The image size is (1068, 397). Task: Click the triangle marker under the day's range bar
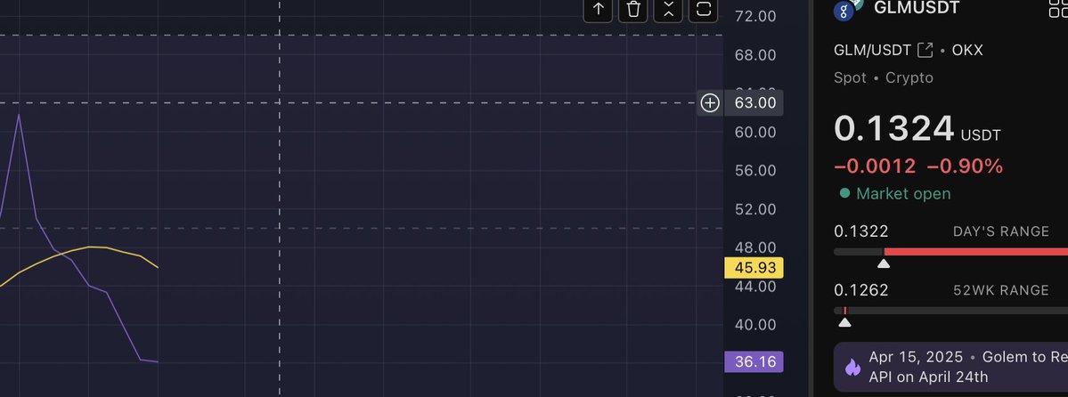coord(884,263)
